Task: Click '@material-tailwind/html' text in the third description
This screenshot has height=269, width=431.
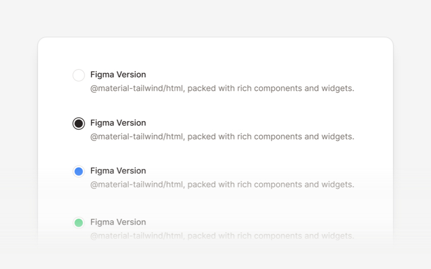Action: pos(137,185)
